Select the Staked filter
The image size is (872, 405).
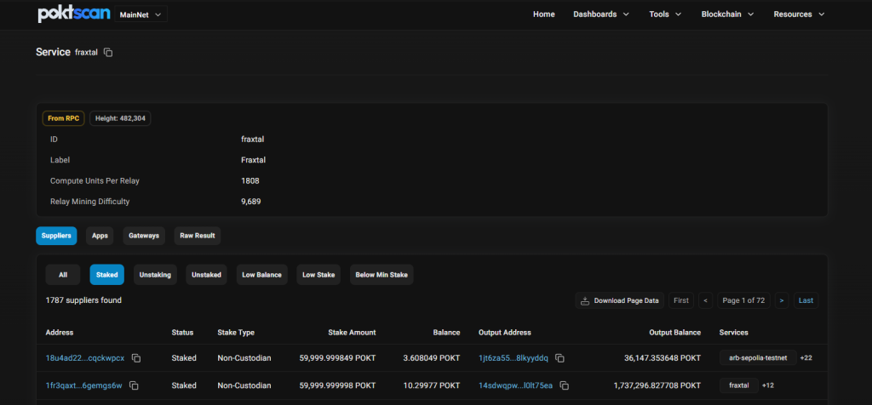tap(107, 274)
